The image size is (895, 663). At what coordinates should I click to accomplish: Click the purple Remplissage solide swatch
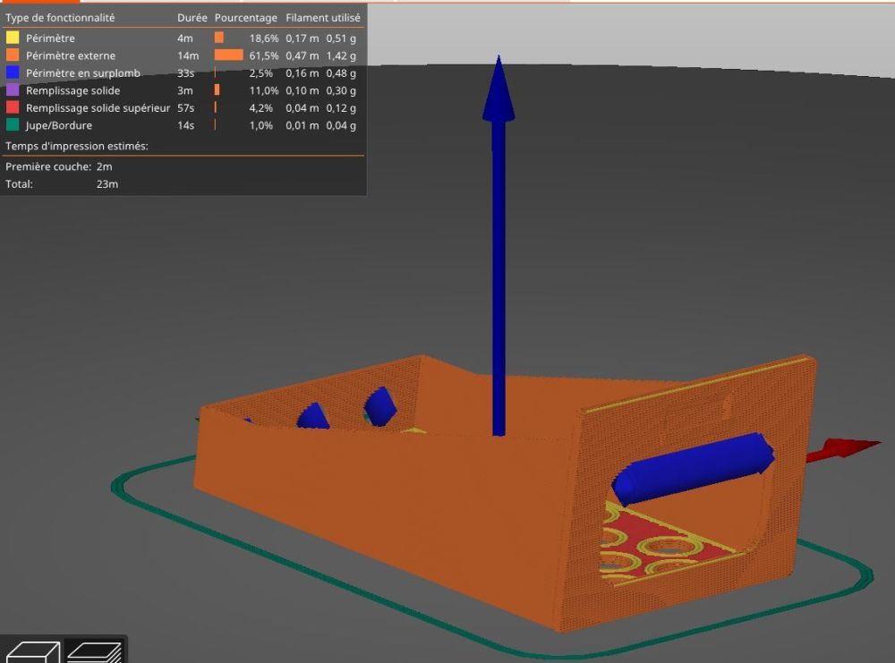(x=13, y=90)
